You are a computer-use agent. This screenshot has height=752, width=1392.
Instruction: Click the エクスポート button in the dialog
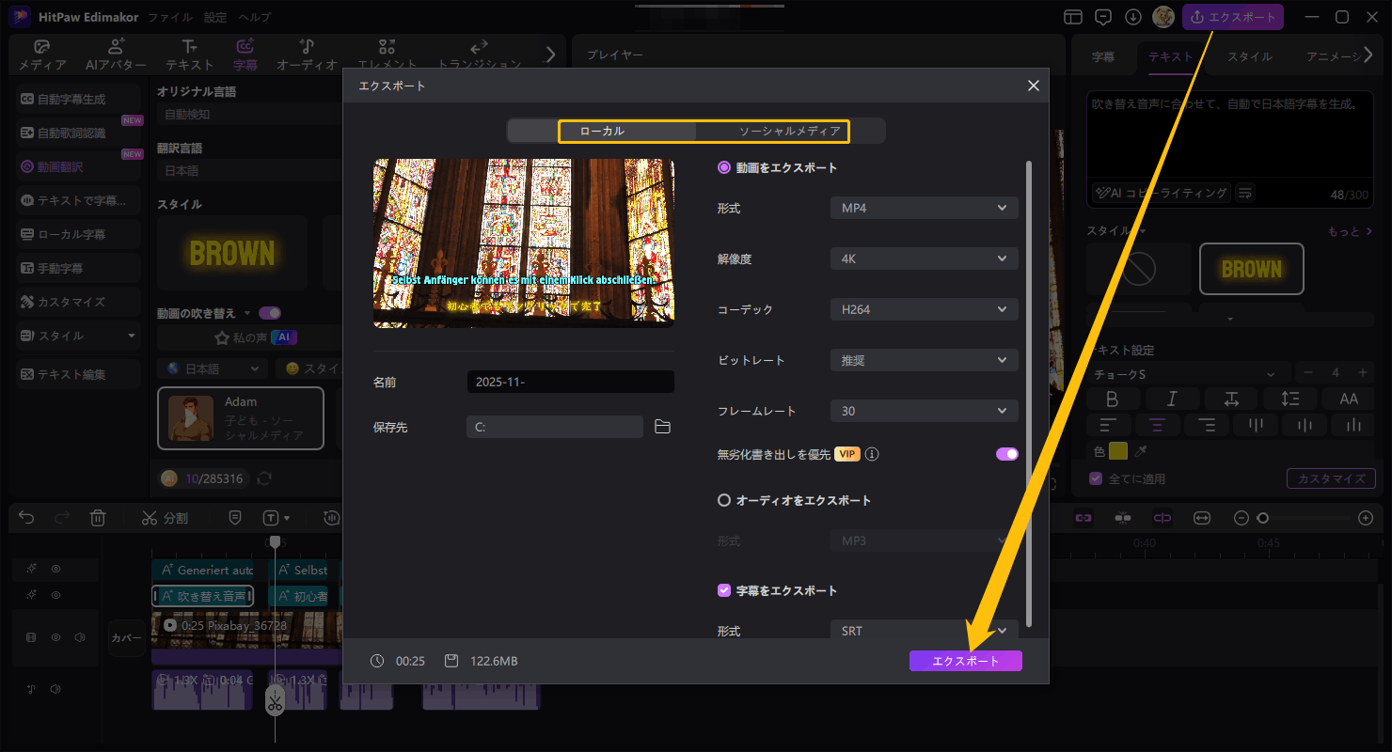(x=965, y=660)
